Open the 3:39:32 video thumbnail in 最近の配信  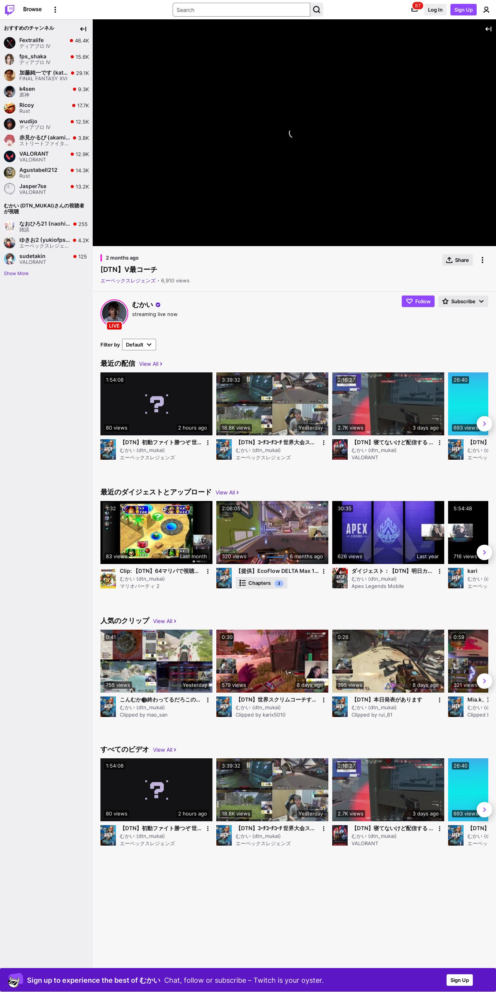coord(272,404)
